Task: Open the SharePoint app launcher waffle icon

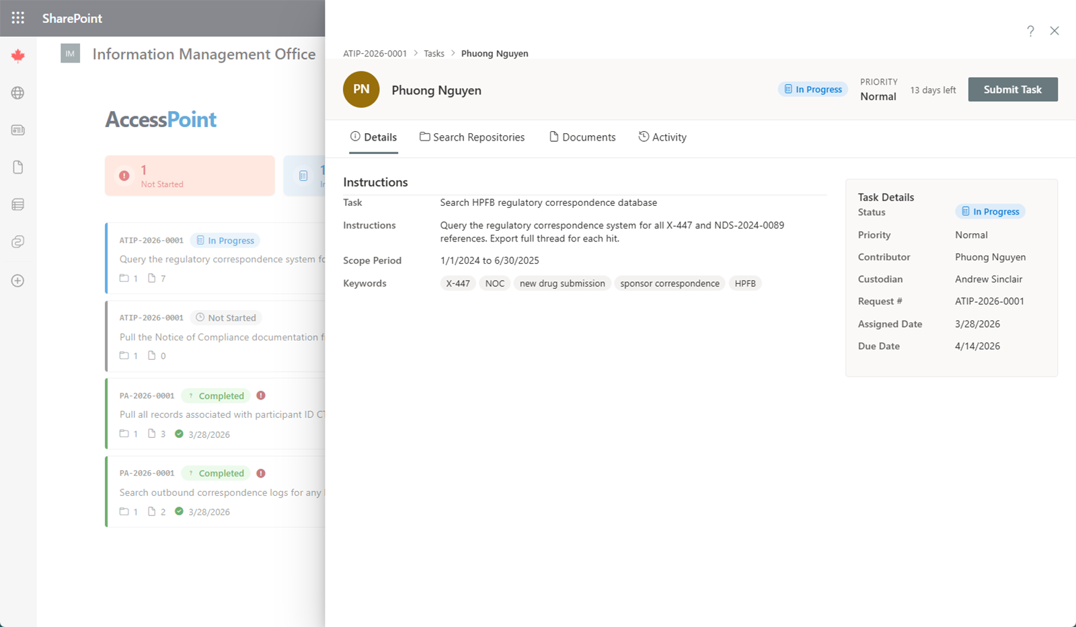Action: (17, 17)
